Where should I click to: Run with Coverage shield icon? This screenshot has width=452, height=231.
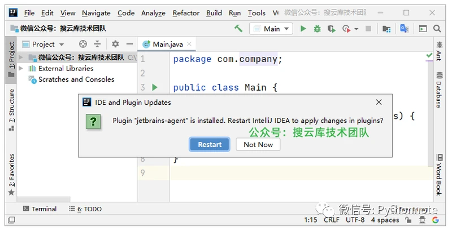click(x=331, y=29)
